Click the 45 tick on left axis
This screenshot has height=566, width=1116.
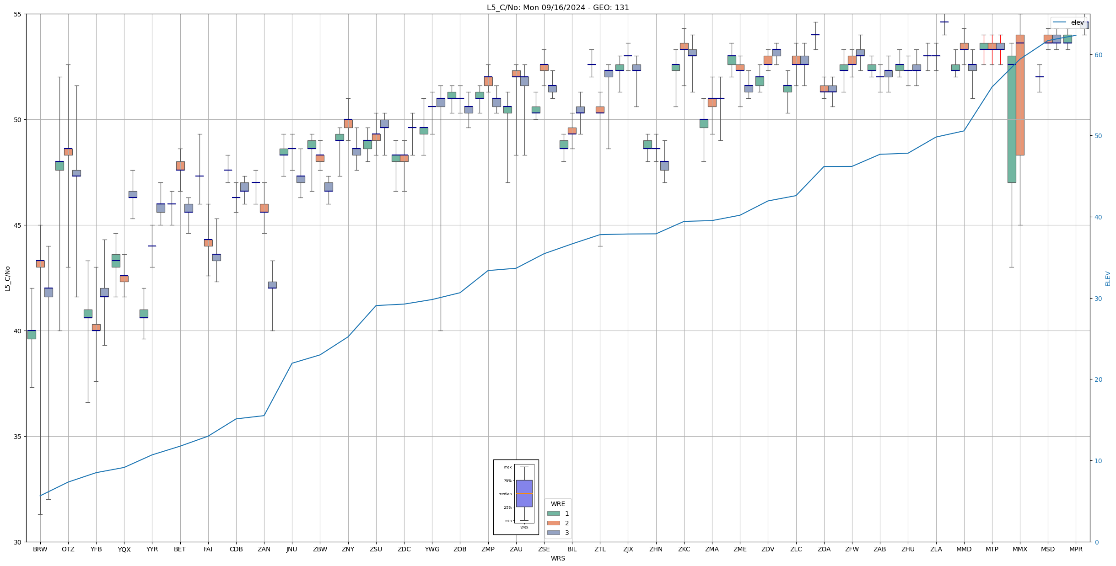(x=18, y=225)
